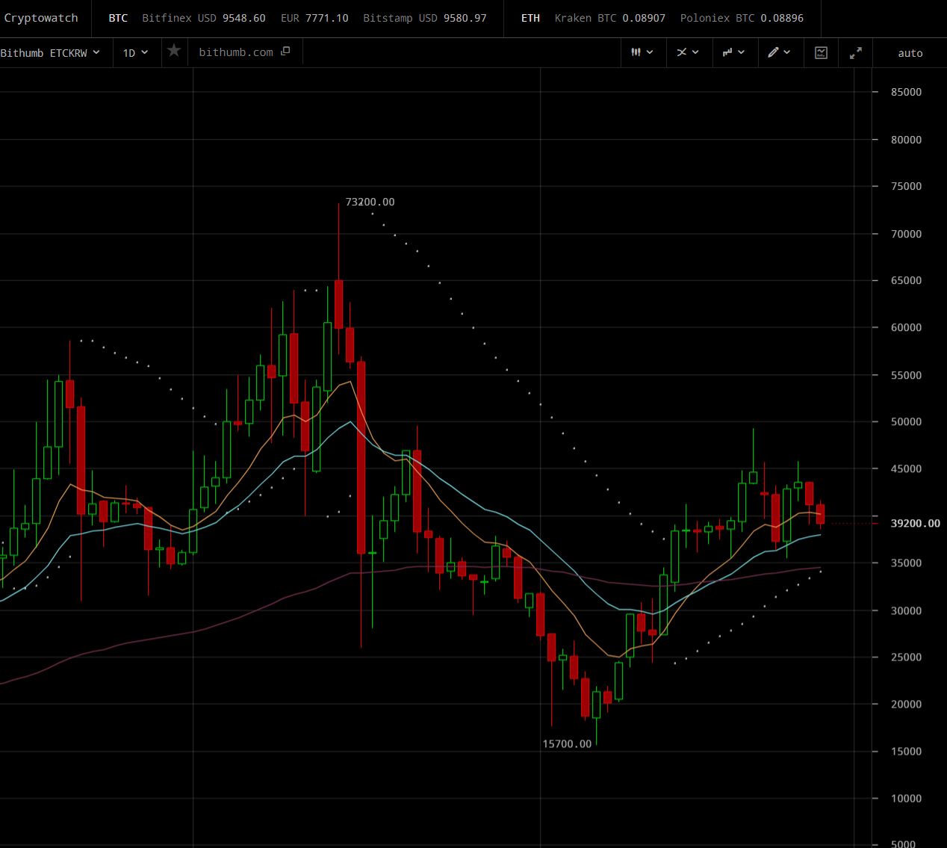This screenshot has width=947, height=848.
Task: Open the BTC market tab
Action: 118,18
